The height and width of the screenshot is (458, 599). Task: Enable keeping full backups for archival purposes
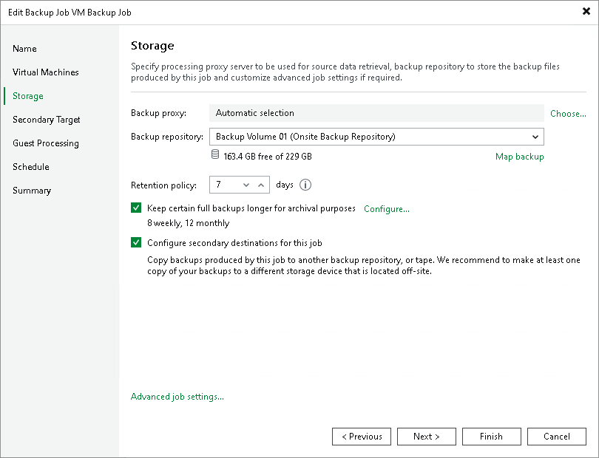click(136, 208)
